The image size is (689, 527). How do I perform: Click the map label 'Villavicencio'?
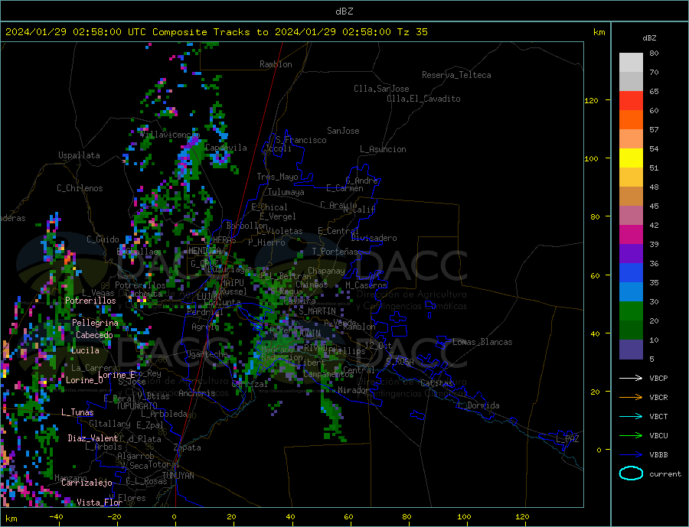click(x=170, y=135)
